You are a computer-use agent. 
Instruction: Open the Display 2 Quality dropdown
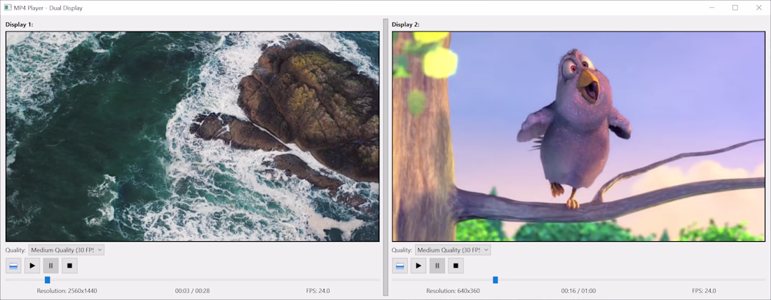coord(453,250)
